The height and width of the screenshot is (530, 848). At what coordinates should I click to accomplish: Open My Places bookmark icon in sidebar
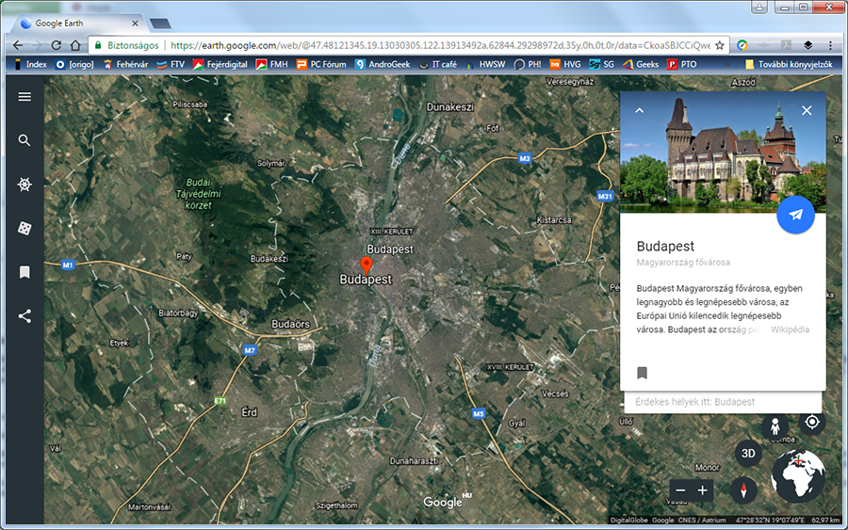[x=24, y=272]
